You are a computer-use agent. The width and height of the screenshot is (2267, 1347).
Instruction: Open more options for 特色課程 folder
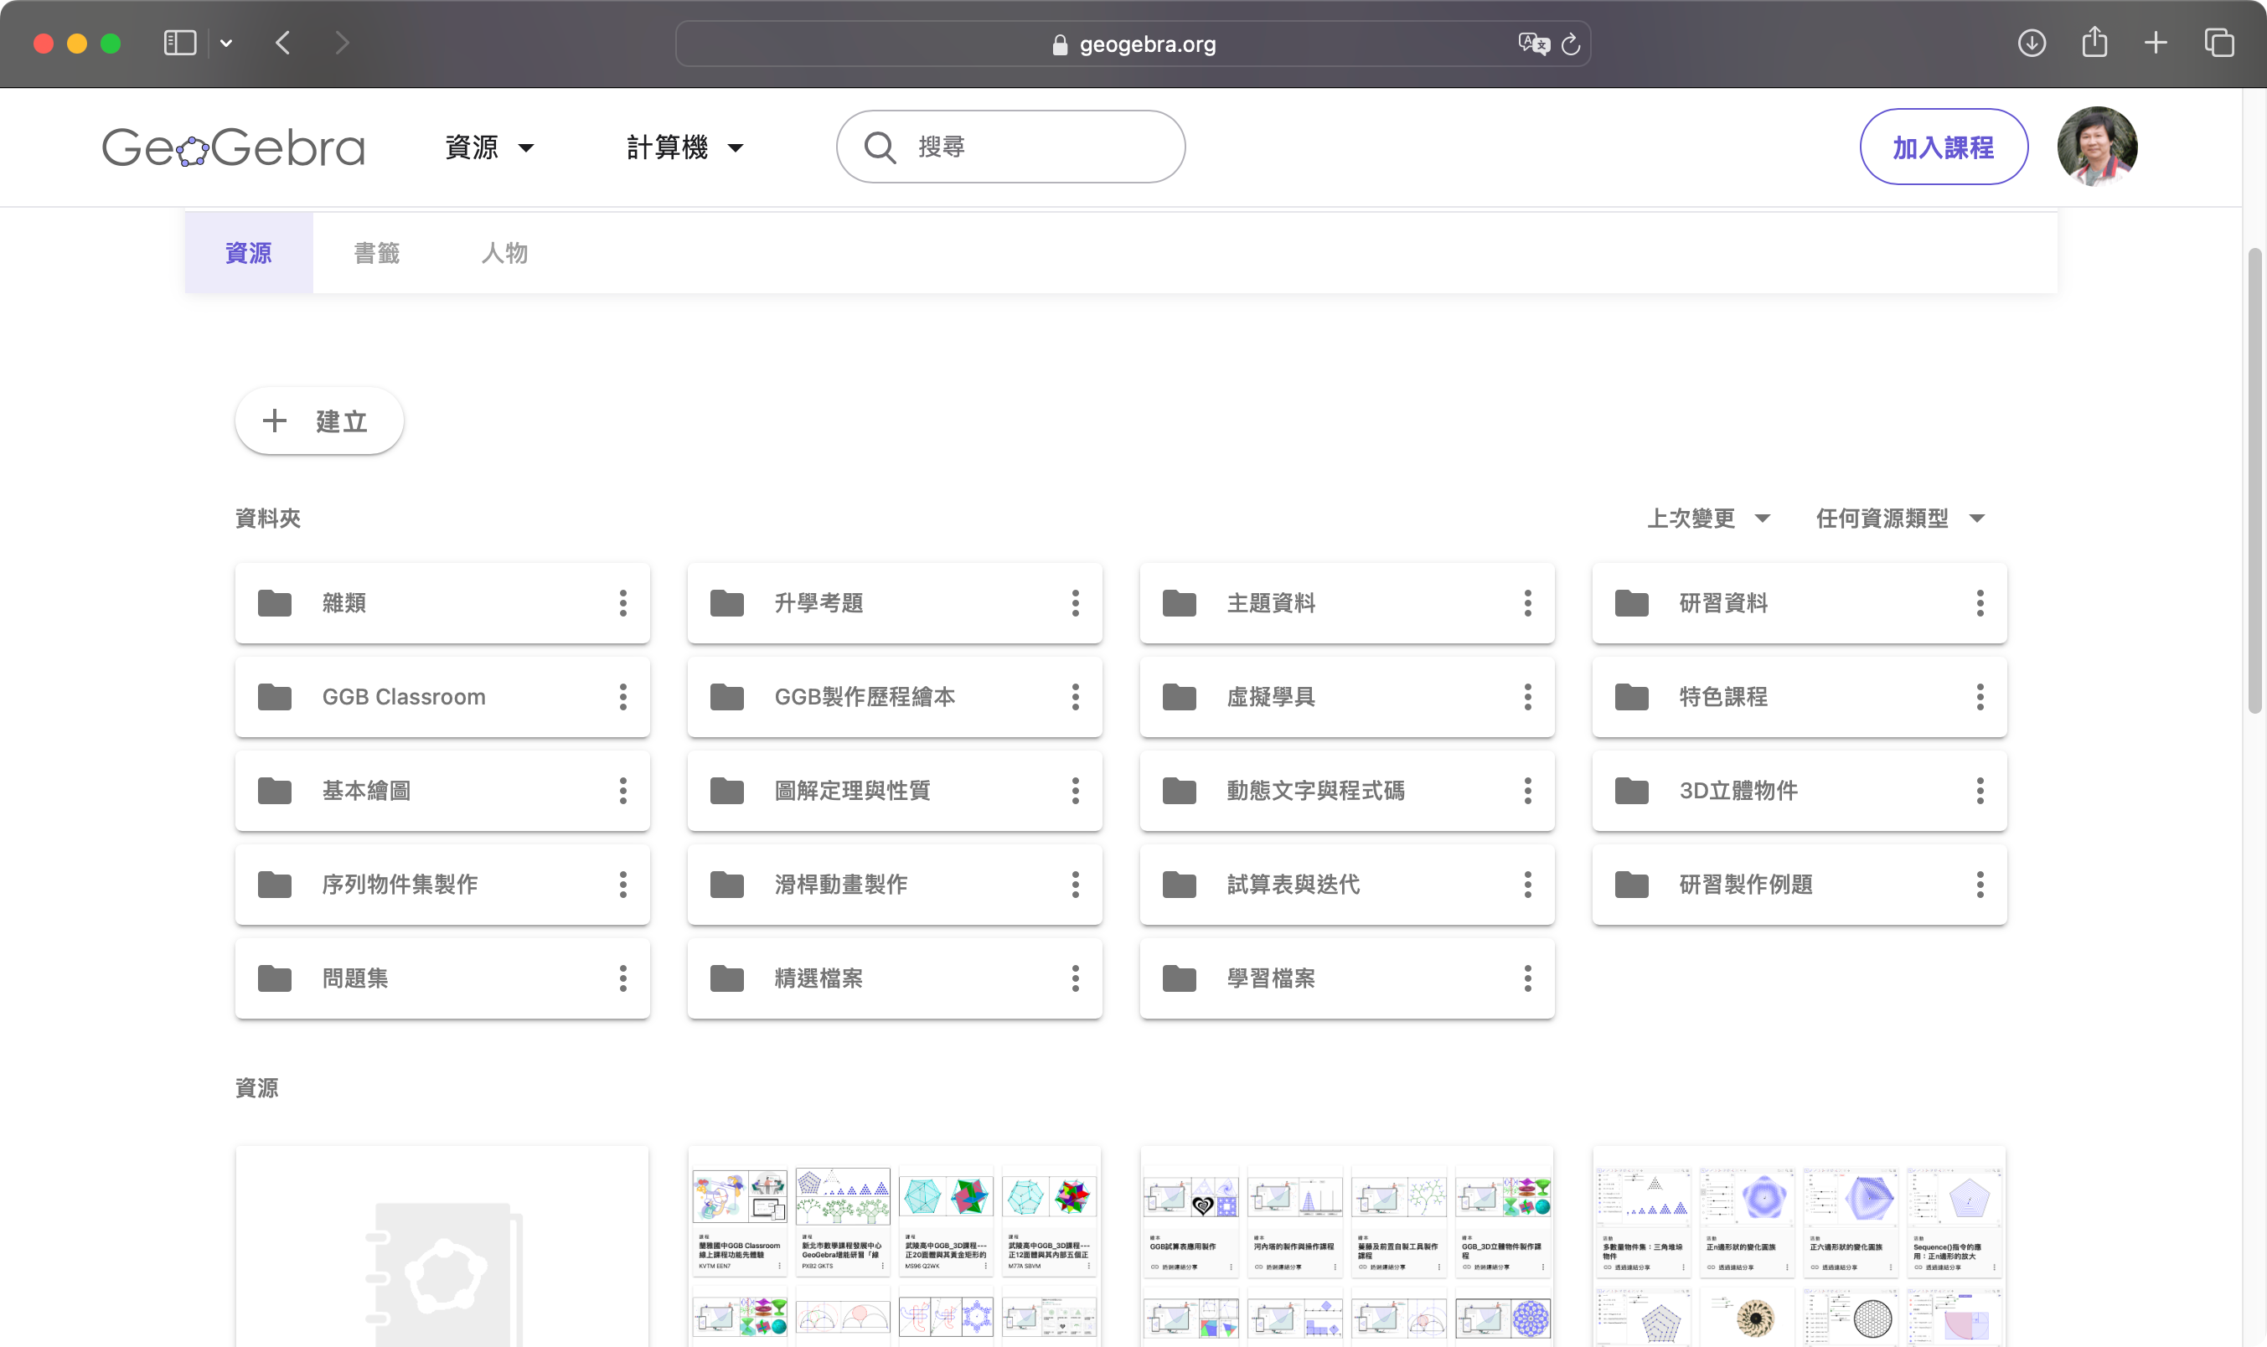(x=1980, y=696)
